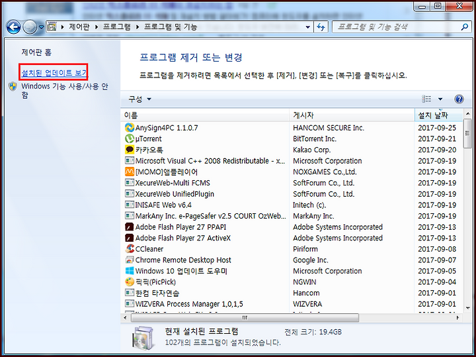Click the Chrome Remote Desktop Host icon
476x357 pixels.
click(x=130, y=260)
